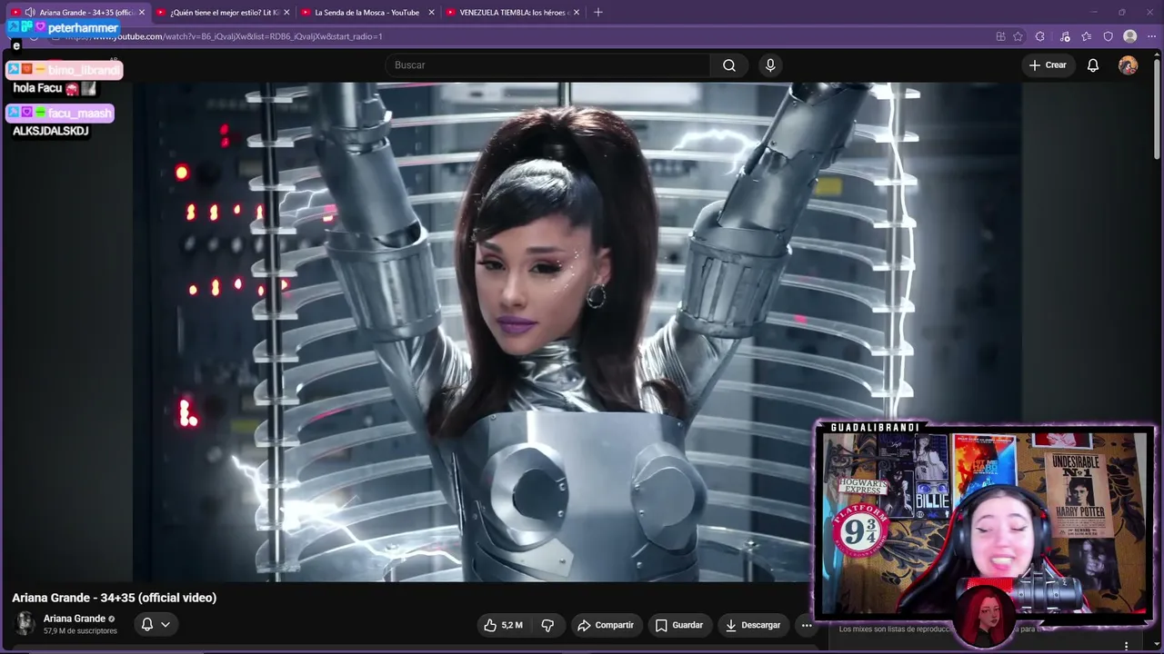
Task: Click the page vertical scrollbar
Action: click(x=1158, y=109)
